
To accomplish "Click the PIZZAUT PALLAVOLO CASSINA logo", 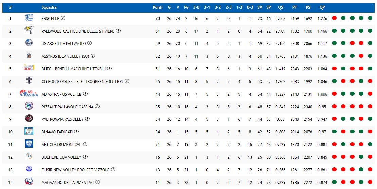I will [29, 106].
